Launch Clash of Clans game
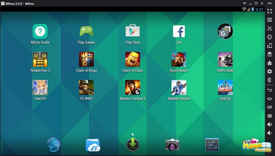275x156 pixels. (x=133, y=59)
